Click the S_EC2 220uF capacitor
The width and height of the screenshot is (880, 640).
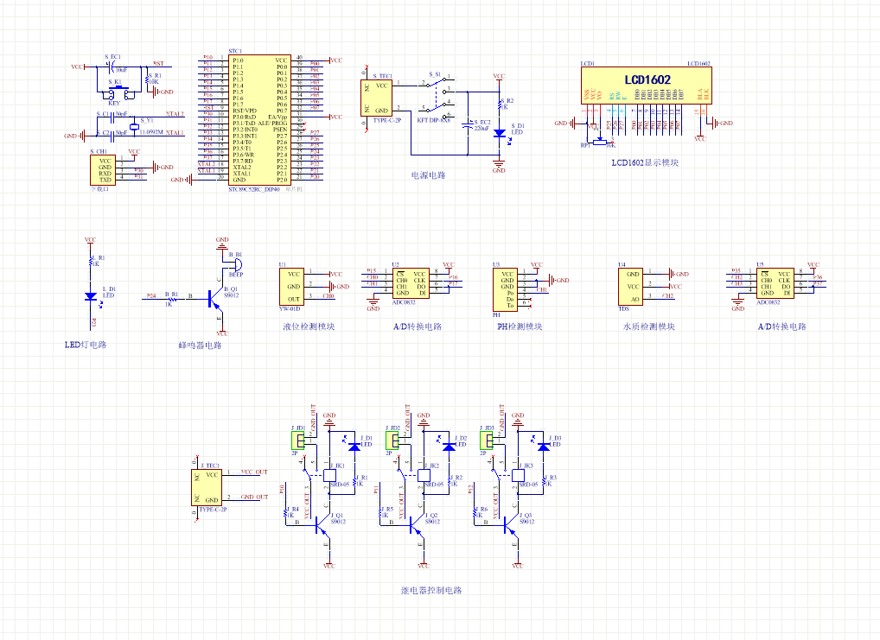pyautogui.click(x=469, y=127)
